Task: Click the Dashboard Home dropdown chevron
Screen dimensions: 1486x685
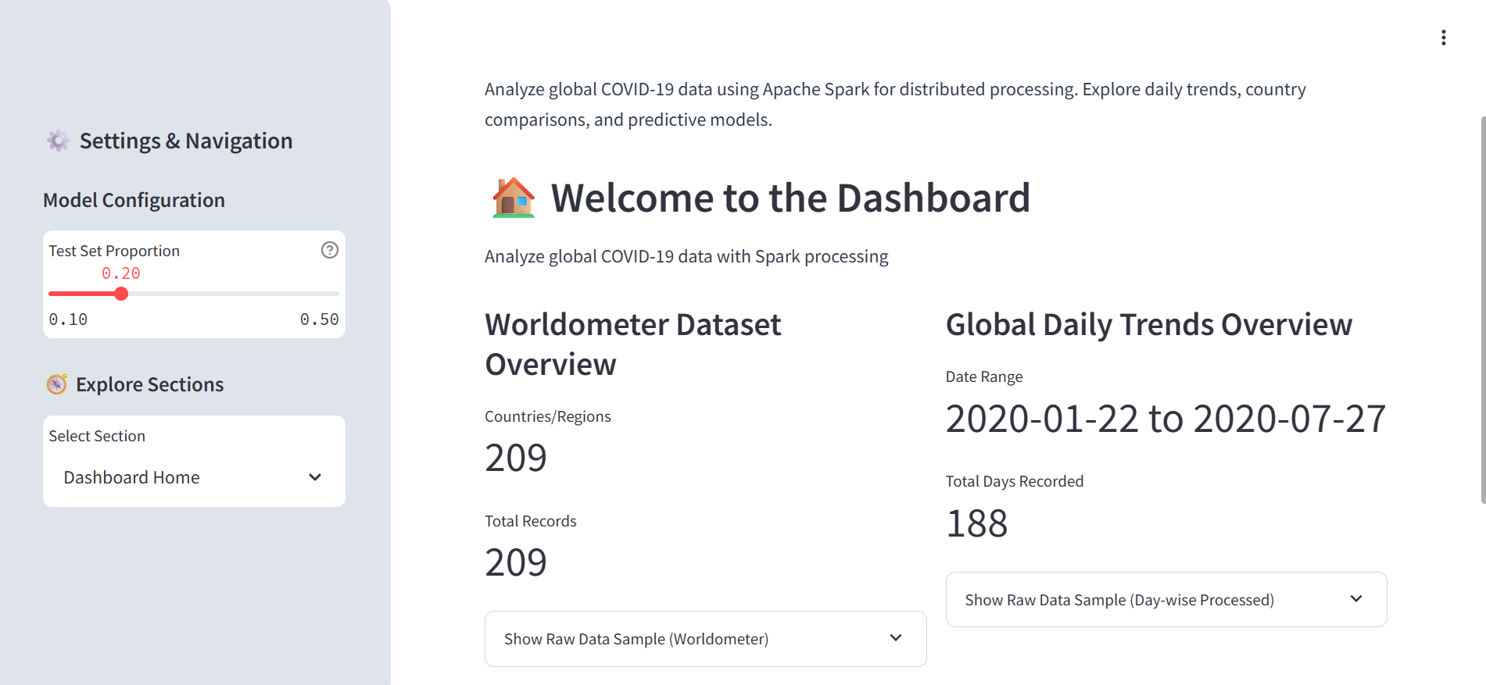Action: coord(315,477)
